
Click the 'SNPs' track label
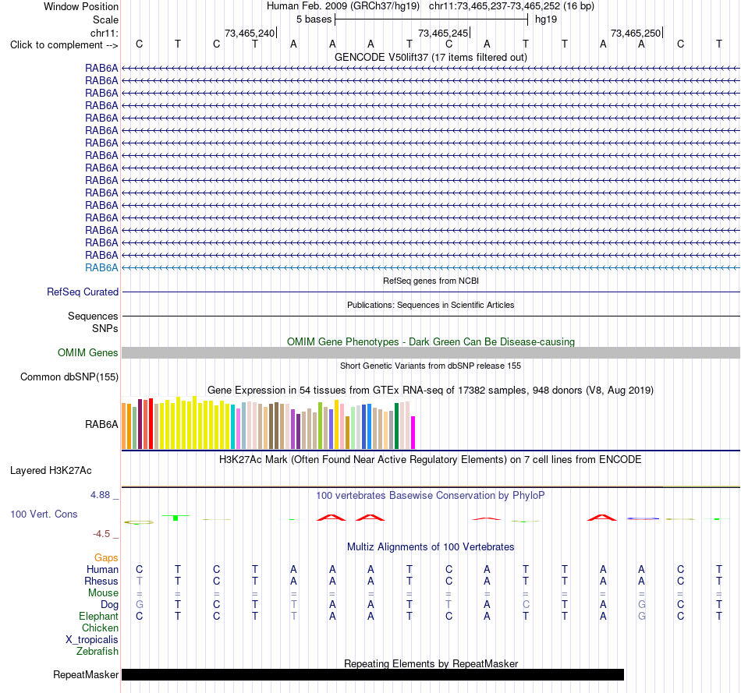pos(105,328)
